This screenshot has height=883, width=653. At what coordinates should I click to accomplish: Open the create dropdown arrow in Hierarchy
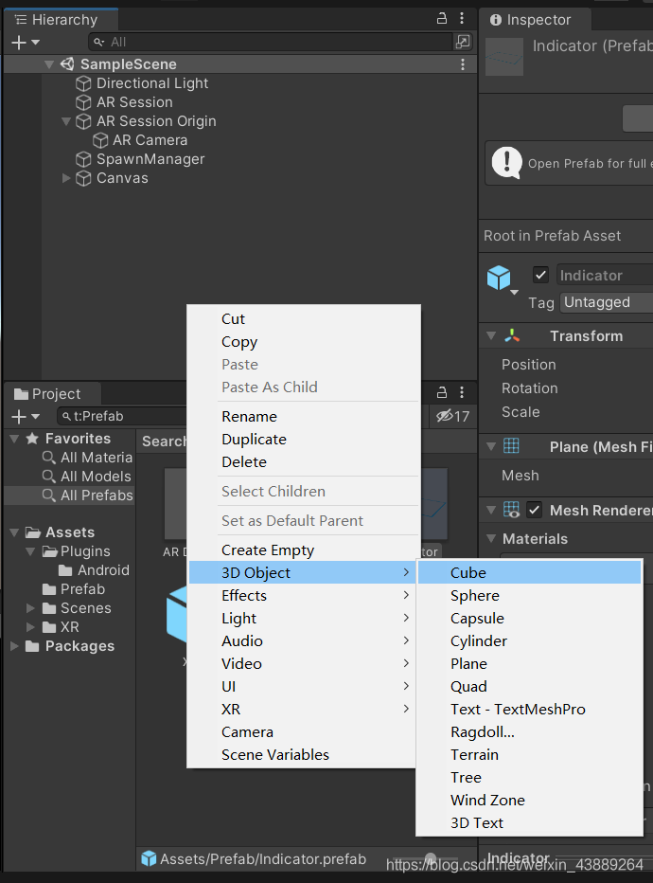click(36, 43)
